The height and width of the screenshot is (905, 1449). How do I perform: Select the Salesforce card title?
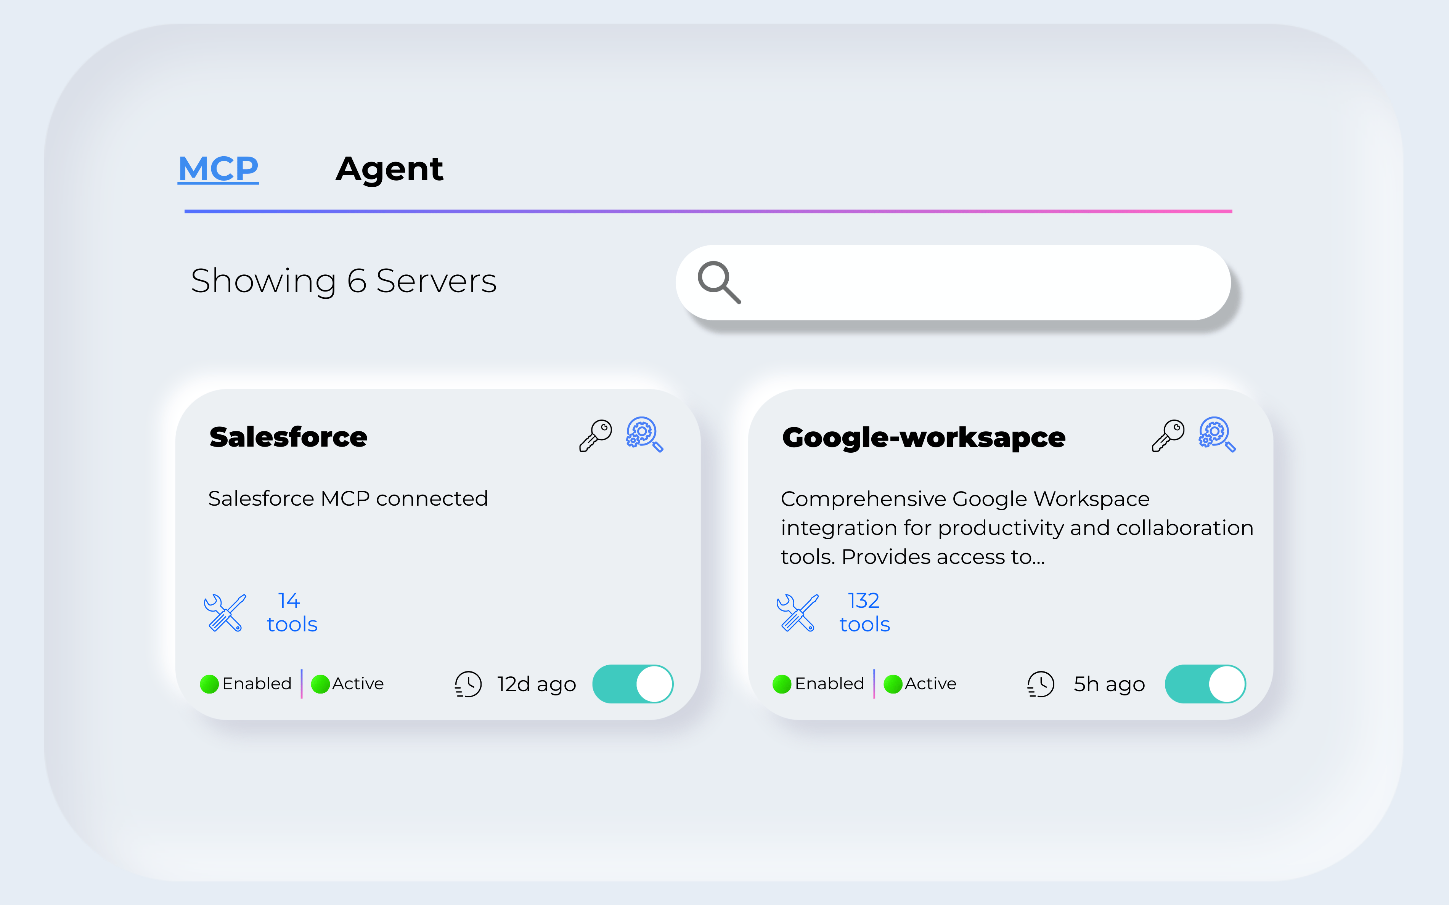tap(288, 436)
